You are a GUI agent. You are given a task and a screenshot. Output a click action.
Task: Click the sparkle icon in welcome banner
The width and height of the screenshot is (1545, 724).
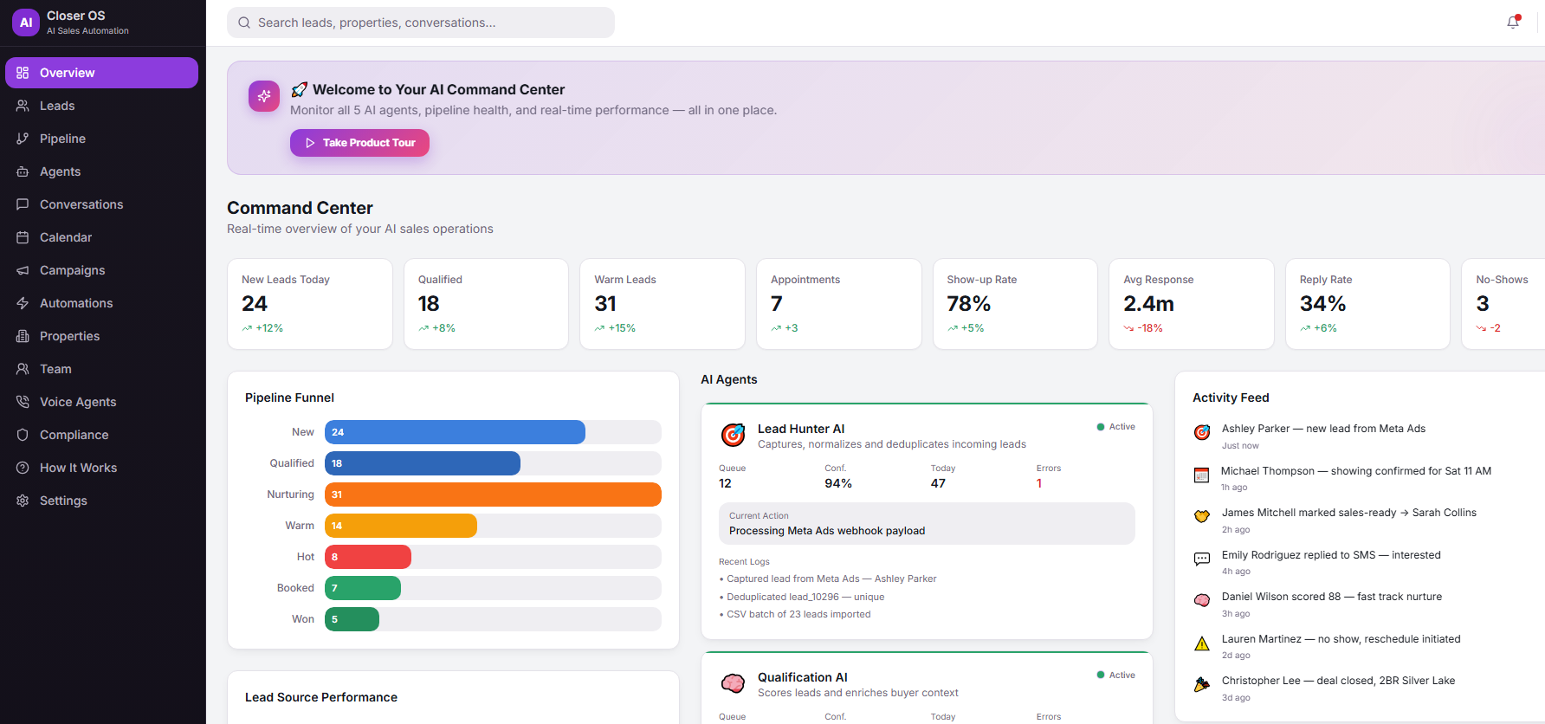(264, 96)
